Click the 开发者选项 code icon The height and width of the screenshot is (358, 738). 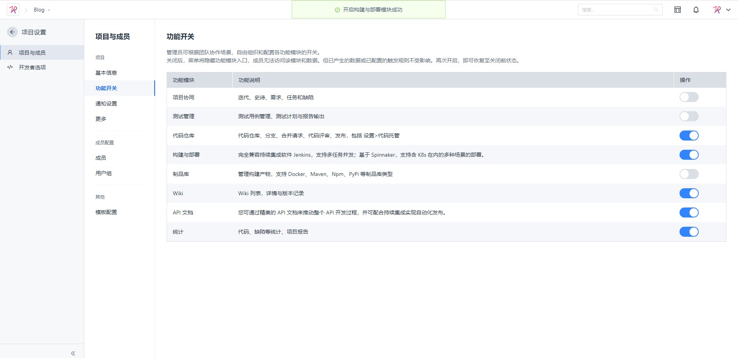pos(10,67)
